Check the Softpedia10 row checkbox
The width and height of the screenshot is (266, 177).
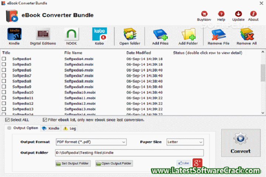[x=4, y=92]
